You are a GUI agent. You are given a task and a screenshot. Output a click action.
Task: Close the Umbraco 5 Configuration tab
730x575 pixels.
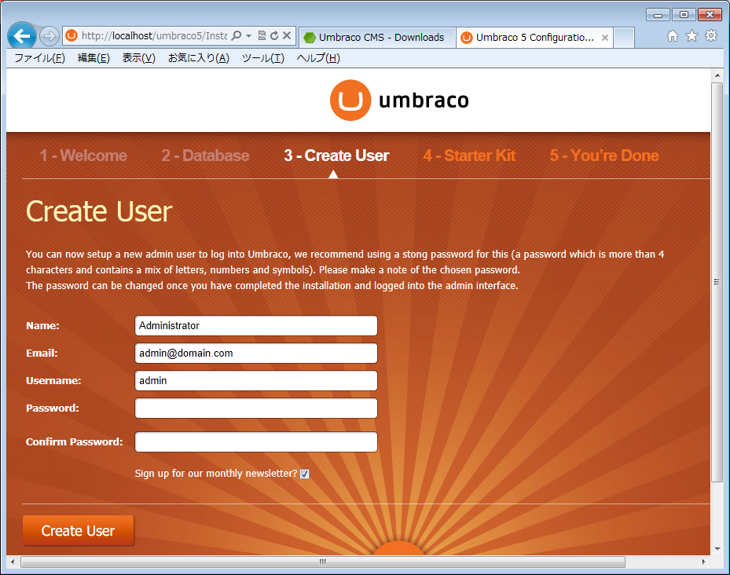click(605, 38)
